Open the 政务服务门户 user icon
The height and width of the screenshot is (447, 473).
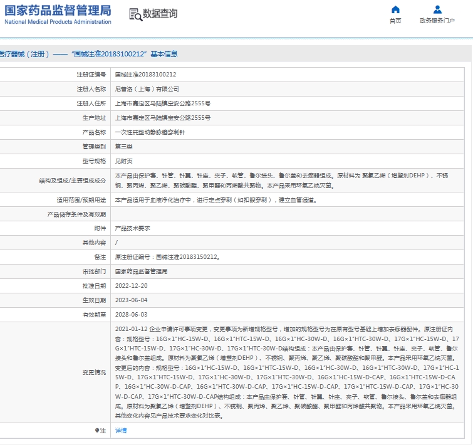pyautogui.click(x=437, y=9)
